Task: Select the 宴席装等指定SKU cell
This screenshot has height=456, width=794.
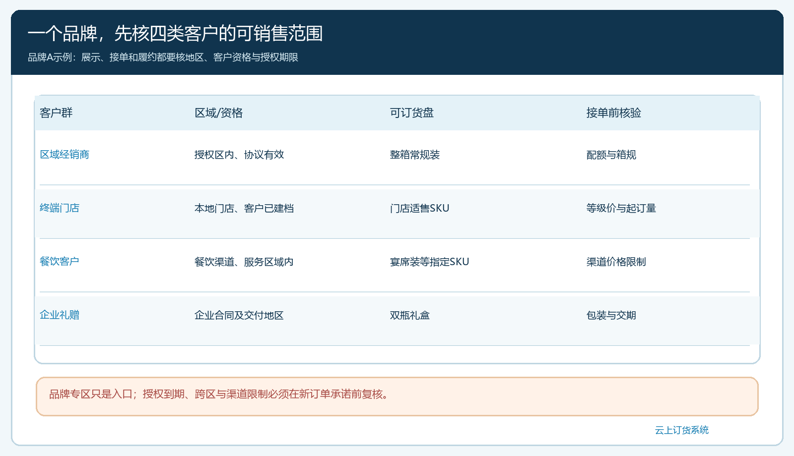Action: 430,262
